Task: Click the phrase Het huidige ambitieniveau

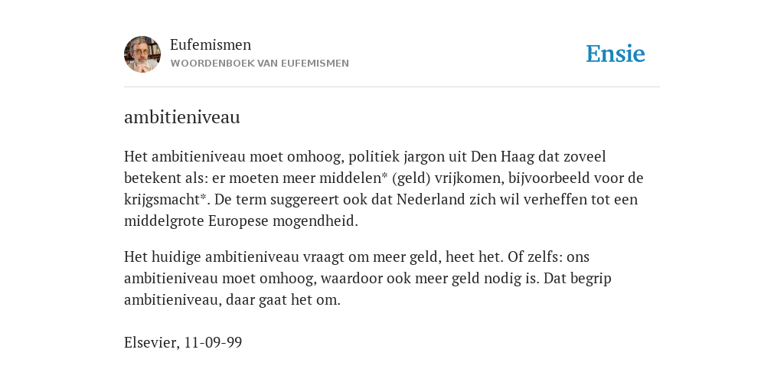Action: 211,256
